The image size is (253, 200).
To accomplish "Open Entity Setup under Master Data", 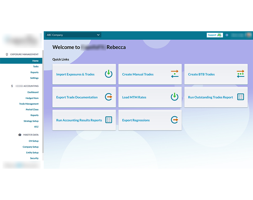I will pyautogui.click(x=32, y=153).
